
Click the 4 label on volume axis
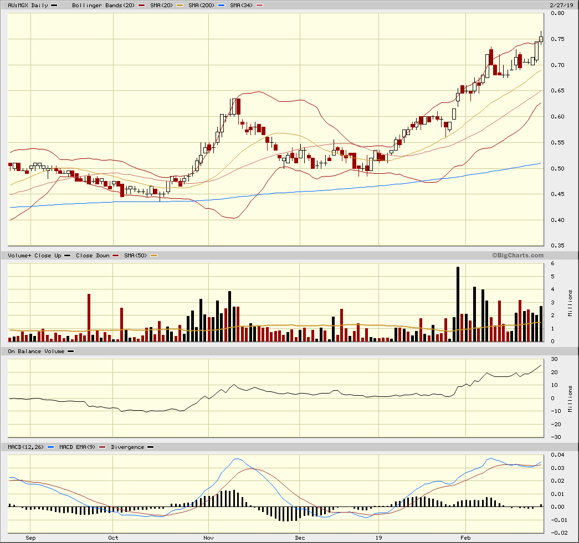[553, 289]
